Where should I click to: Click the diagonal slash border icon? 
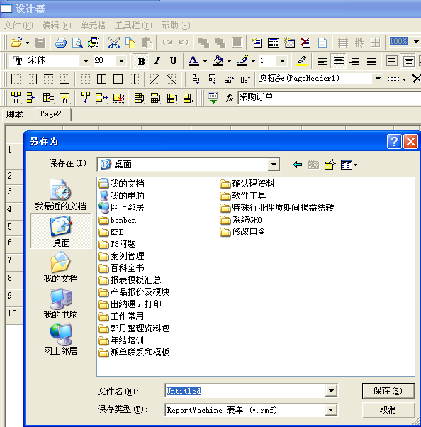pos(155,79)
